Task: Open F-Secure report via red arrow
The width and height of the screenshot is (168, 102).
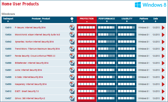Action: tap(163, 28)
